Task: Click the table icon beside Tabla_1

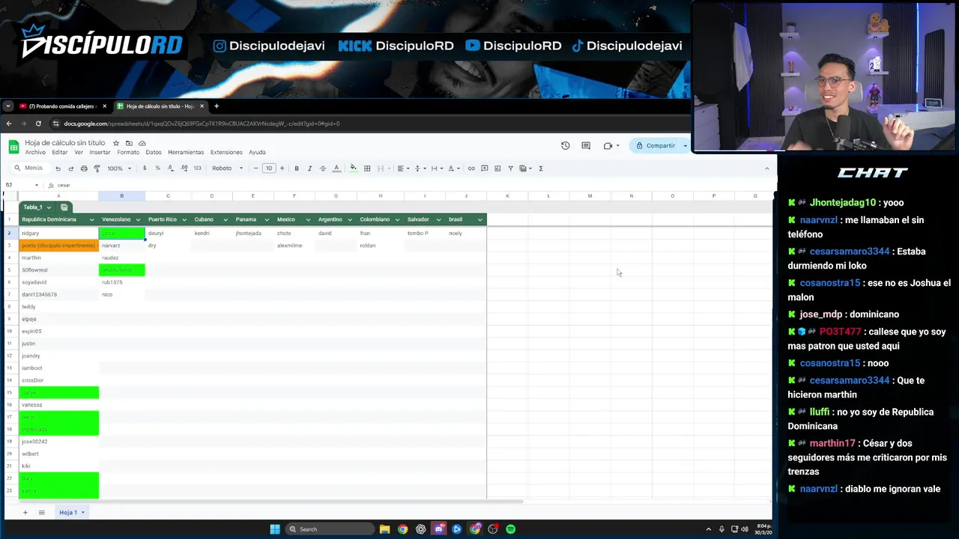Action: coord(64,207)
